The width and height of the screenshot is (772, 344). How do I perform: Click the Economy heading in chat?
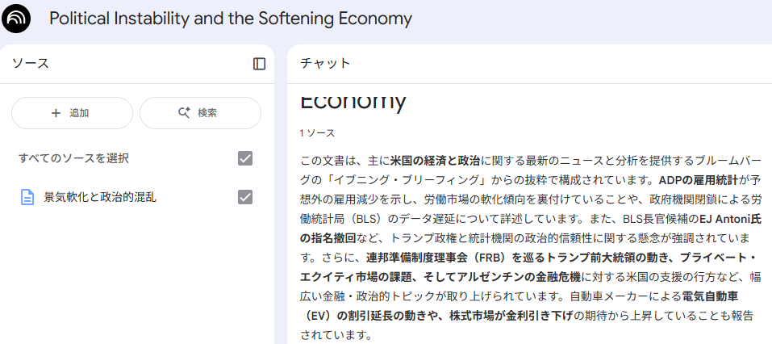coord(353,101)
